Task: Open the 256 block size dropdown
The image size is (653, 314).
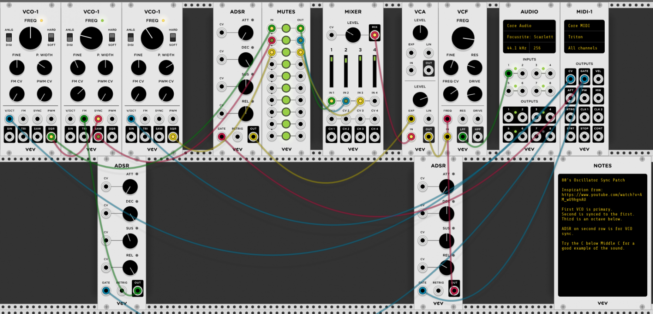Action: (543, 48)
